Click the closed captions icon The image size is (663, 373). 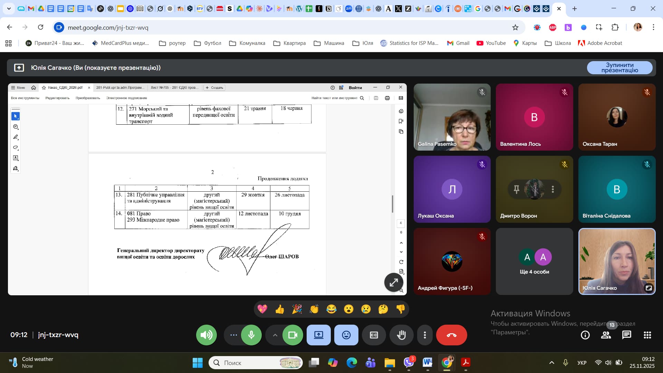click(x=374, y=335)
